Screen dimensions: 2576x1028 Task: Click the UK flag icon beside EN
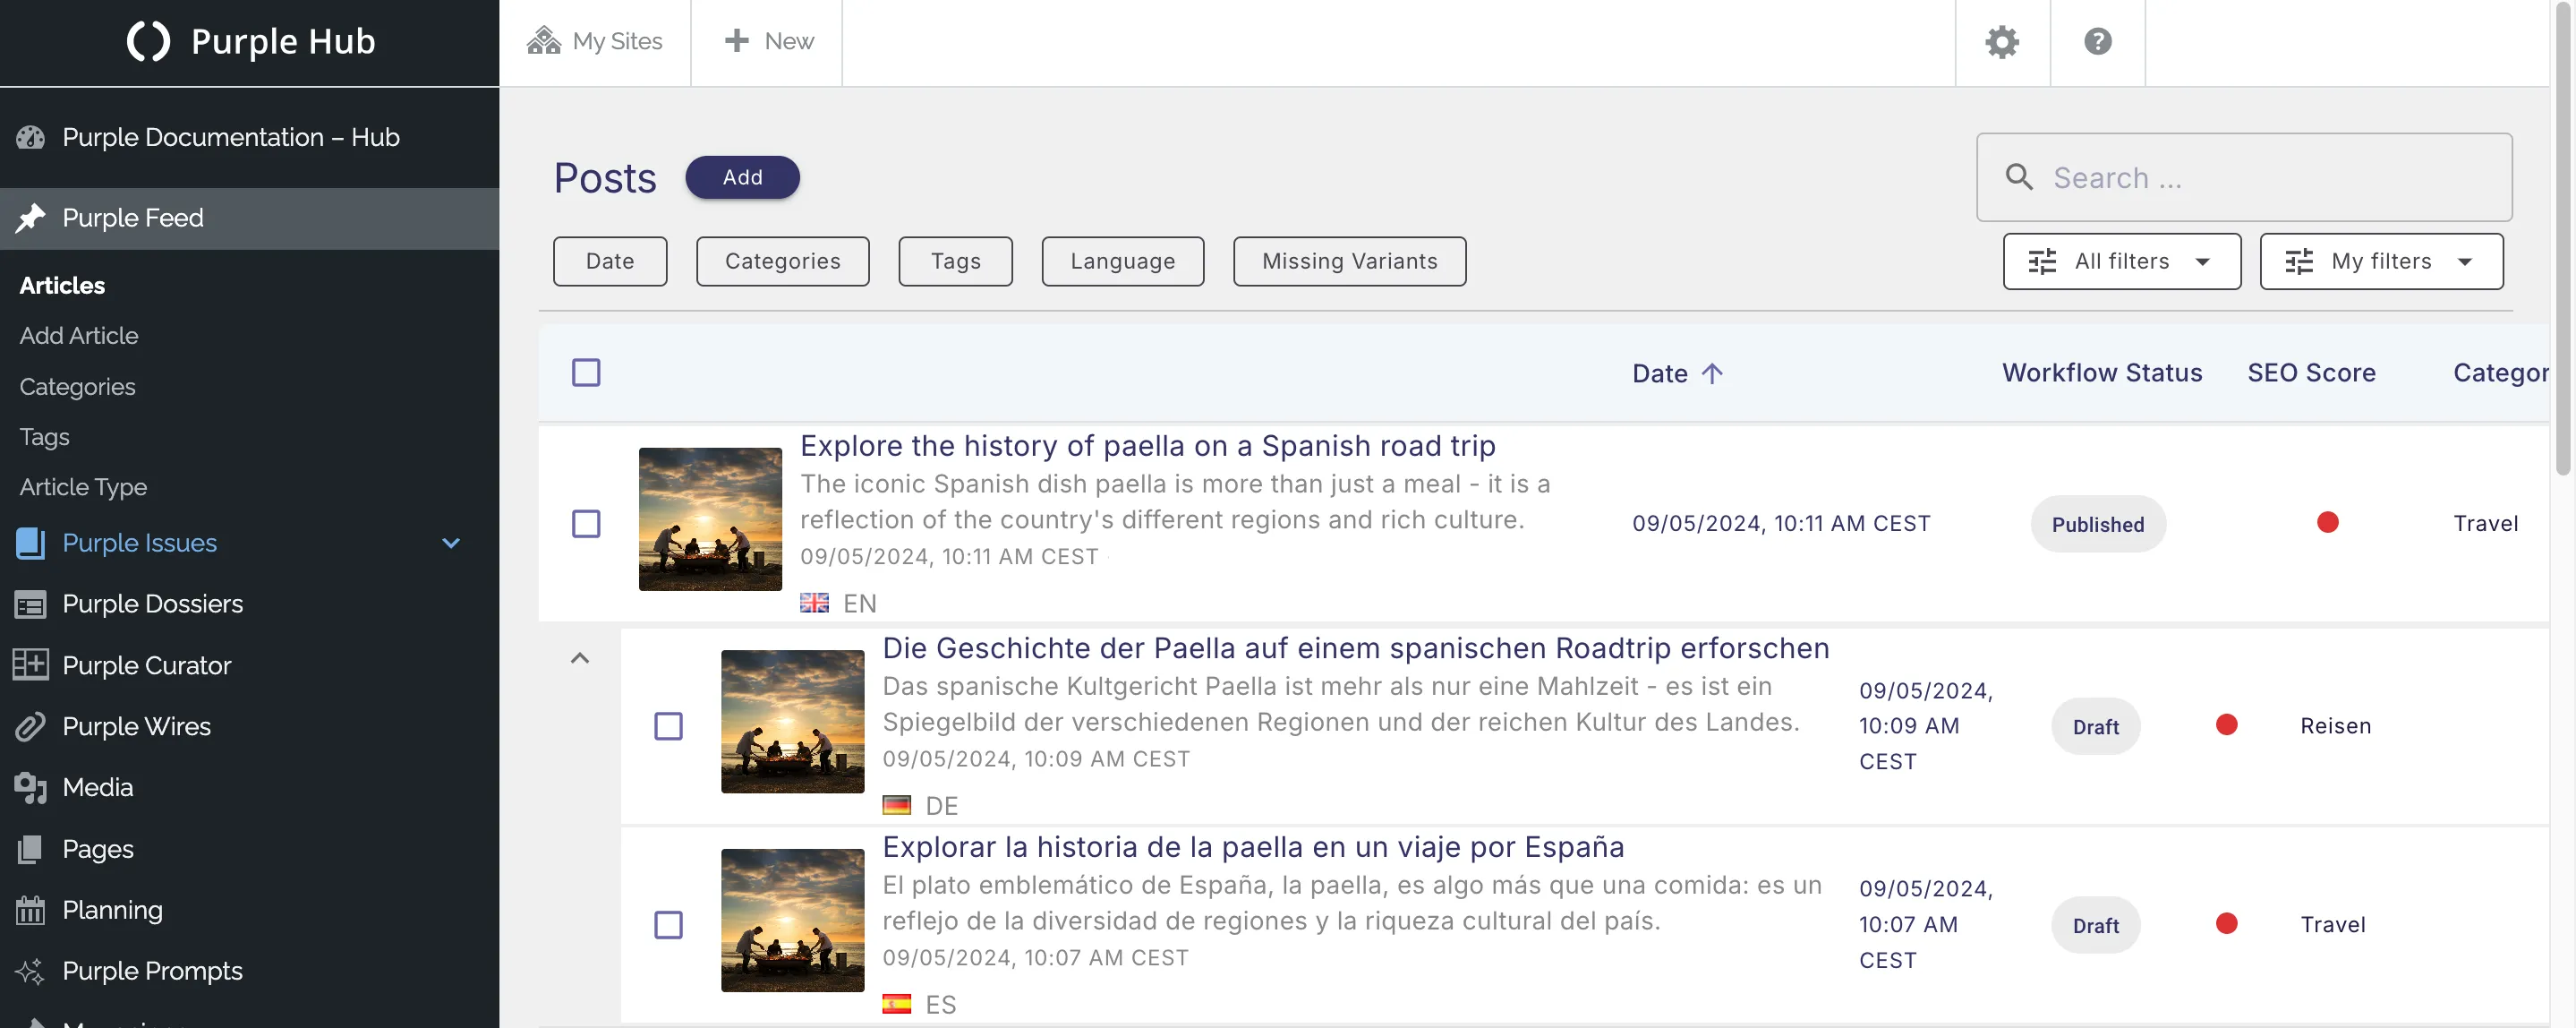pyautogui.click(x=814, y=603)
